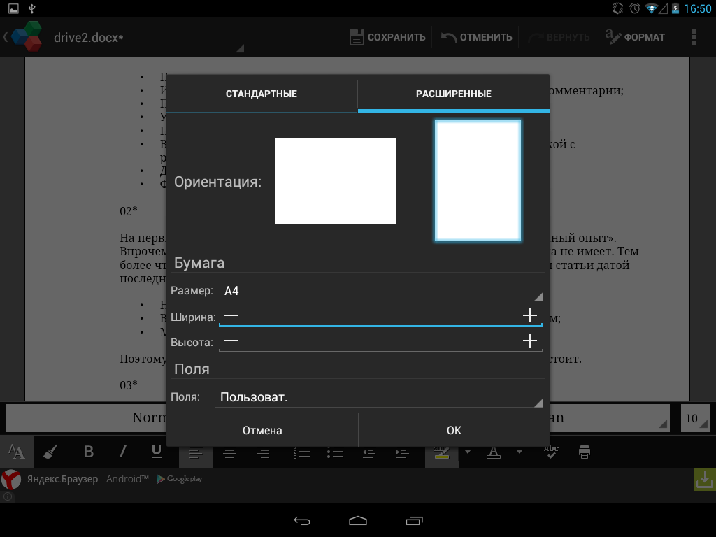The width and height of the screenshot is (716, 537).
Task: Open the Расширенные tab
Action: point(453,94)
